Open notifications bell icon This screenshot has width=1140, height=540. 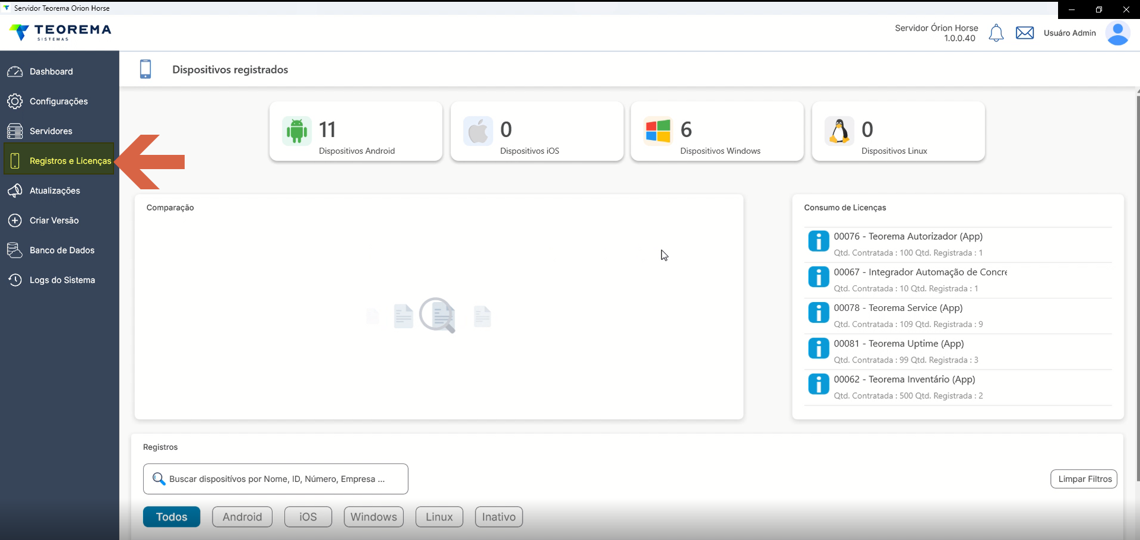[996, 33]
